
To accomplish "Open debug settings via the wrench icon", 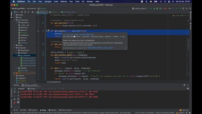I will click(x=15, y=92).
